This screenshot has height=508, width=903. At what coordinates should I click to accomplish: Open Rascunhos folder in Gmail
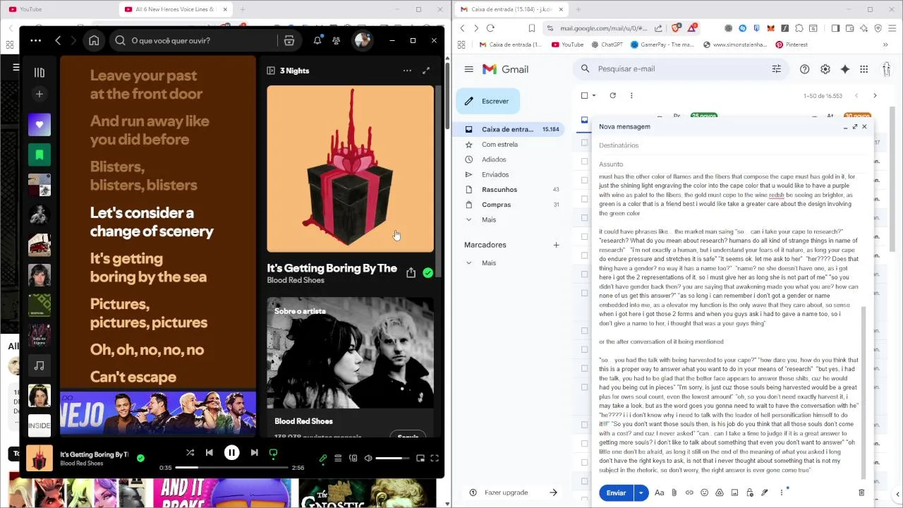[x=499, y=189]
